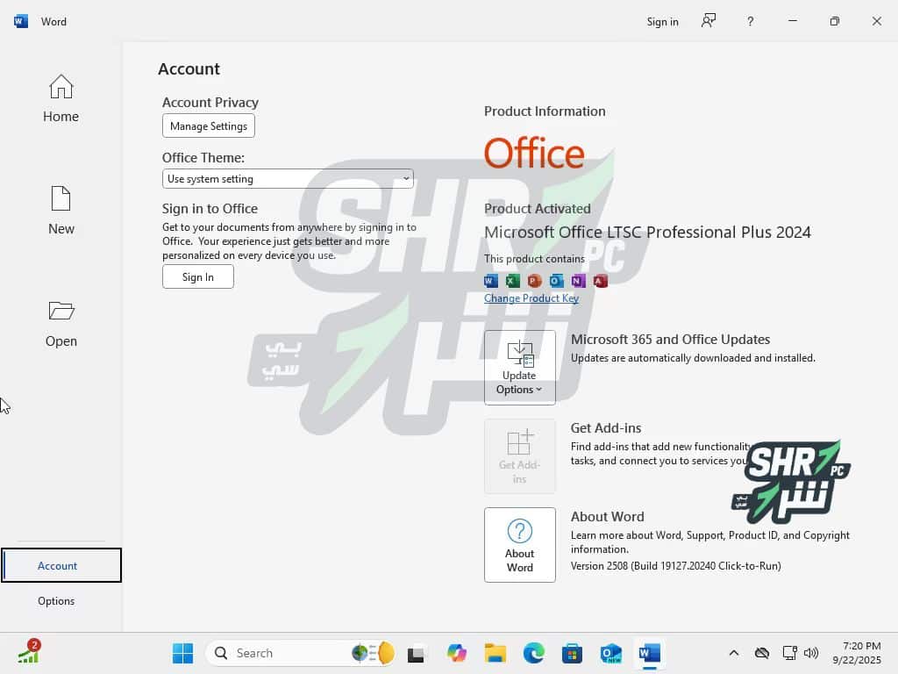The height and width of the screenshot is (674, 898).
Task: Click the Change Product Key link
Action: pyautogui.click(x=531, y=298)
